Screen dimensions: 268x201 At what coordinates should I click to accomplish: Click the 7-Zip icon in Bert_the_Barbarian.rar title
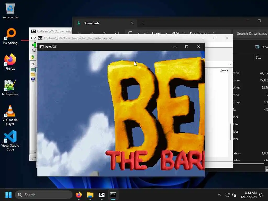(x=40, y=38)
